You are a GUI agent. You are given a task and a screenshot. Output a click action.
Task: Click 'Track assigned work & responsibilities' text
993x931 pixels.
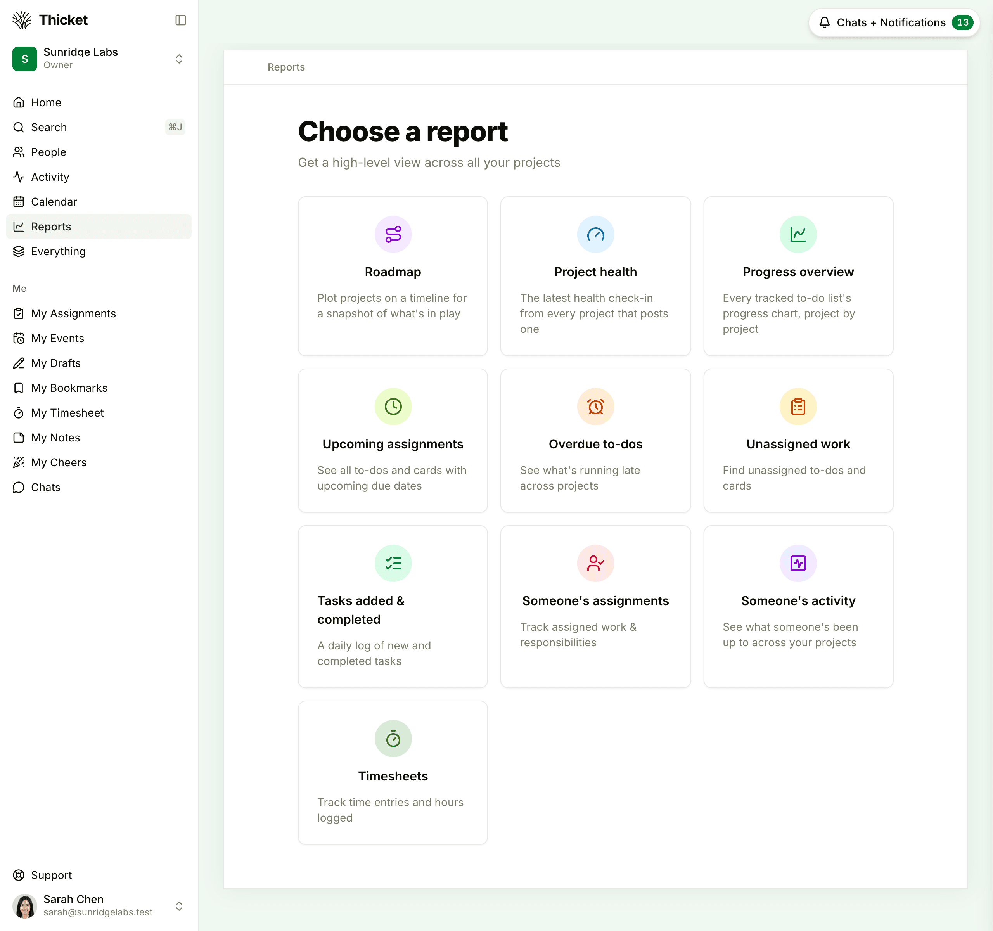coord(578,635)
